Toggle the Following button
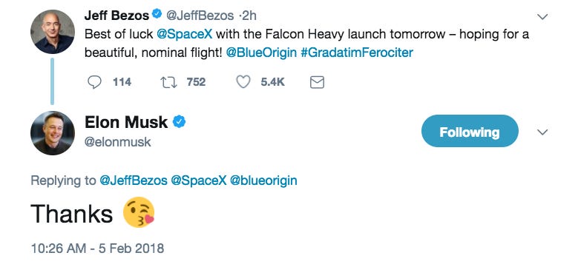Image resolution: width=578 pixels, height=267 pixels. point(470,131)
